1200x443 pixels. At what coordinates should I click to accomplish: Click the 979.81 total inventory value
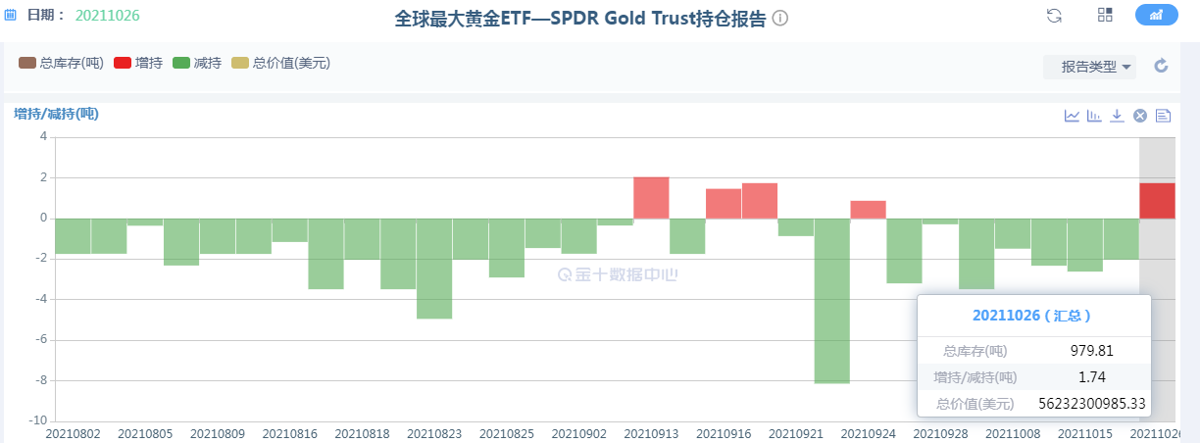(x=1092, y=350)
